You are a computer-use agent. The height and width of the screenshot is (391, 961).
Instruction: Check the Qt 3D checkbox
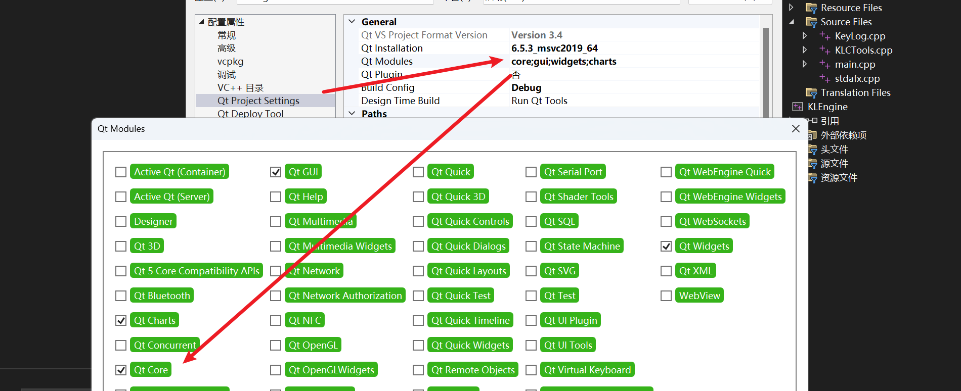tap(121, 247)
